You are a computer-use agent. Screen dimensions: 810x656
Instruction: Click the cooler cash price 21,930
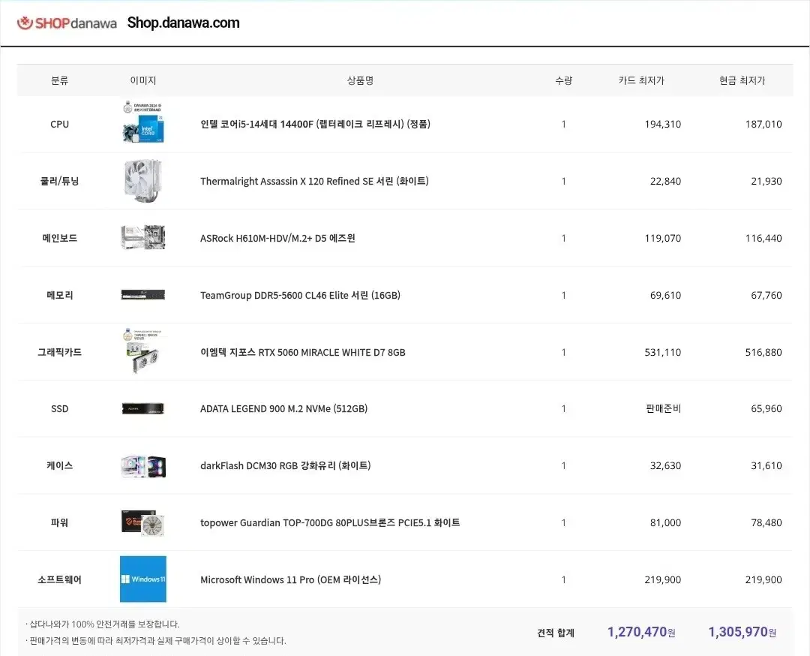(x=766, y=181)
